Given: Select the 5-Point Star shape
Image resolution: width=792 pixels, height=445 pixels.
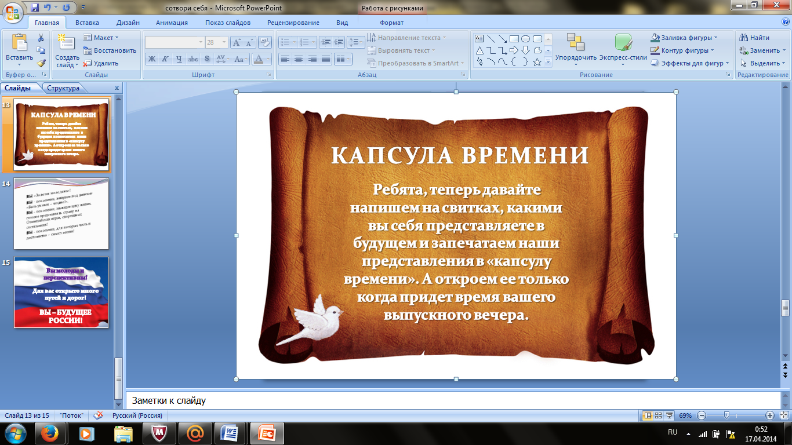Looking at the screenshot, I should click(x=537, y=62).
